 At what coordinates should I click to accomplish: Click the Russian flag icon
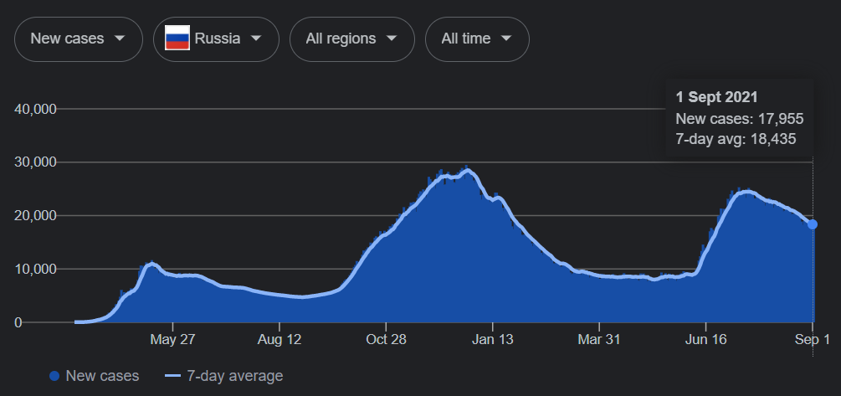coord(177,39)
